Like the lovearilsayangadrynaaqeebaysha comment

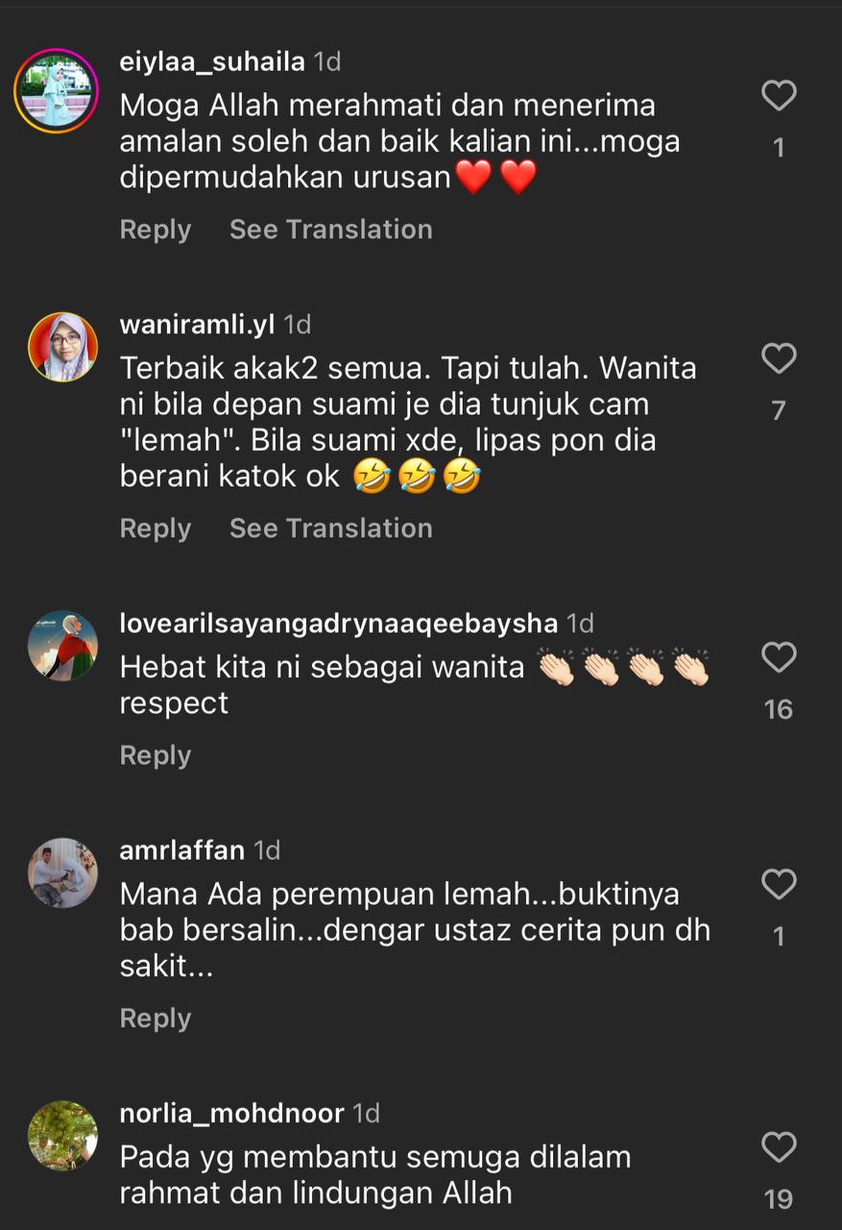779,658
